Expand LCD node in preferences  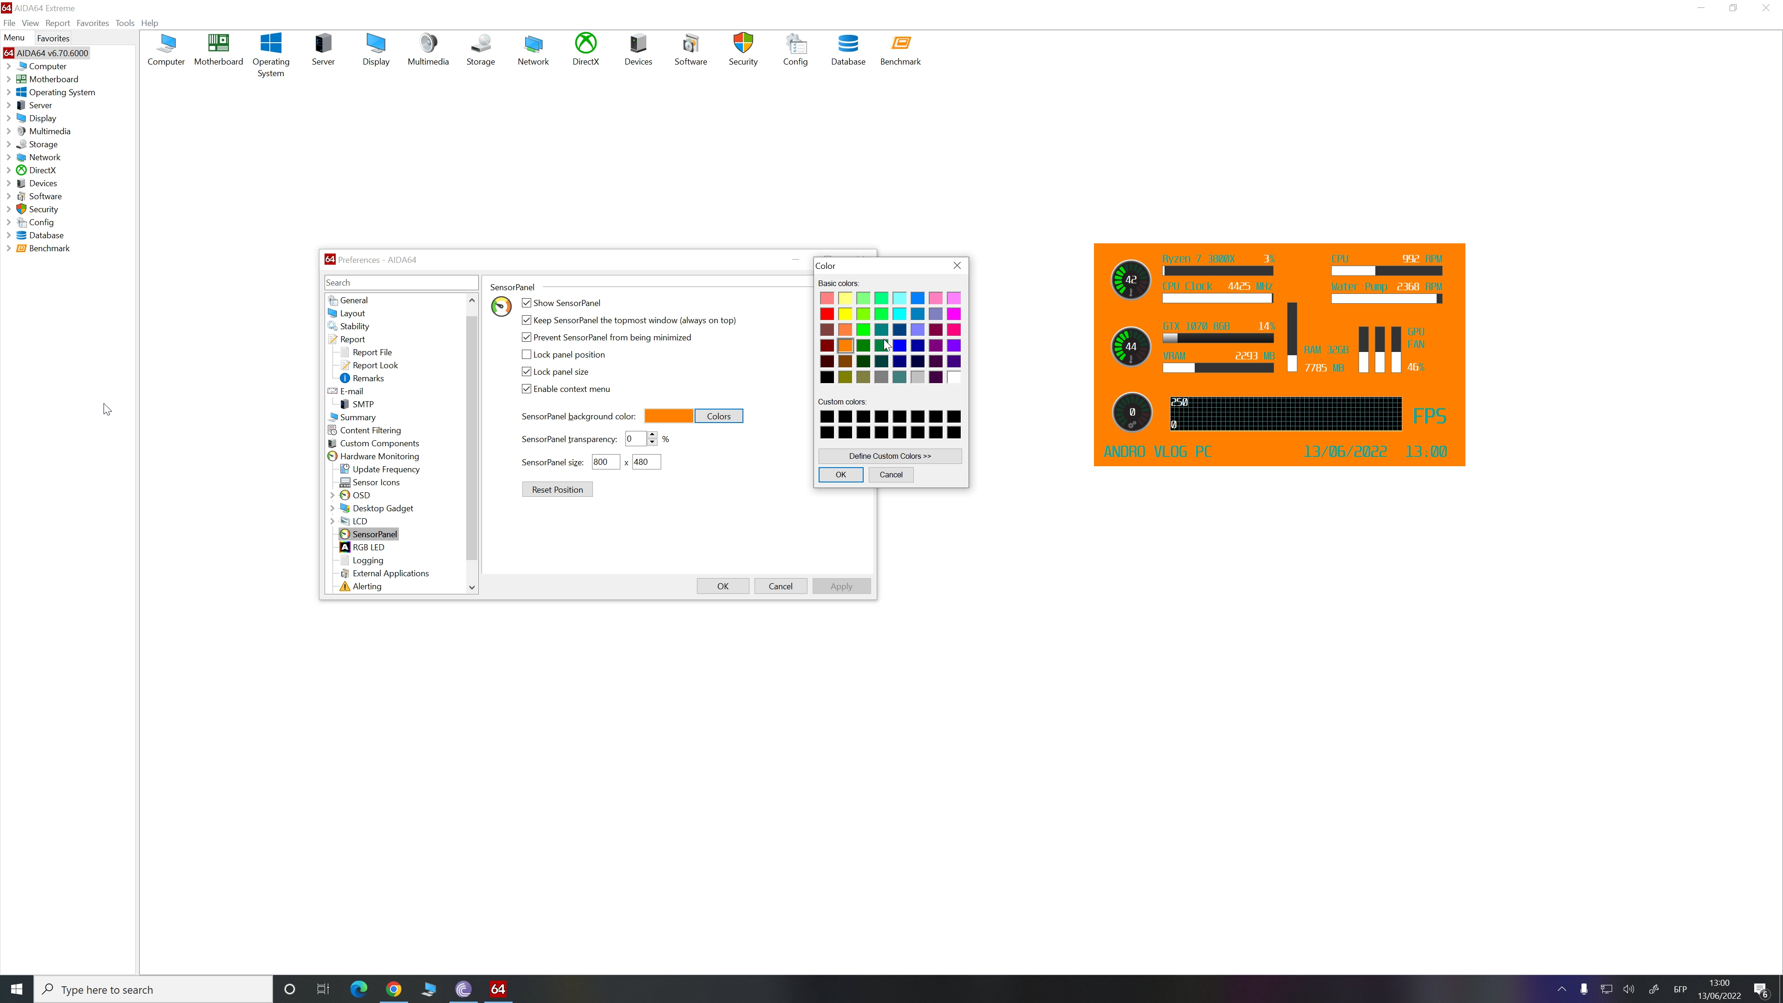click(x=332, y=521)
